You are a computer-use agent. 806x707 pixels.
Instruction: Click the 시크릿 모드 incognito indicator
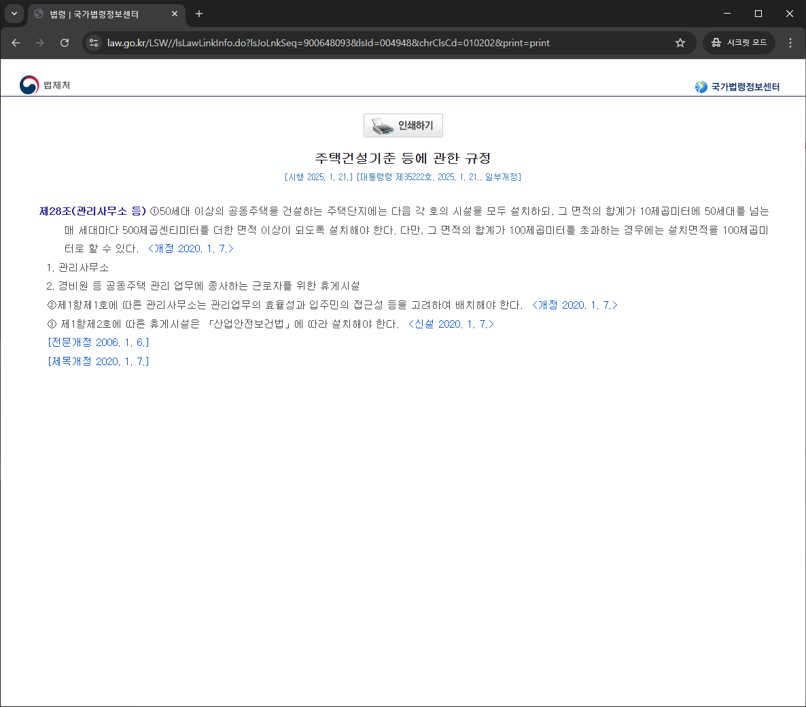point(739,43)
